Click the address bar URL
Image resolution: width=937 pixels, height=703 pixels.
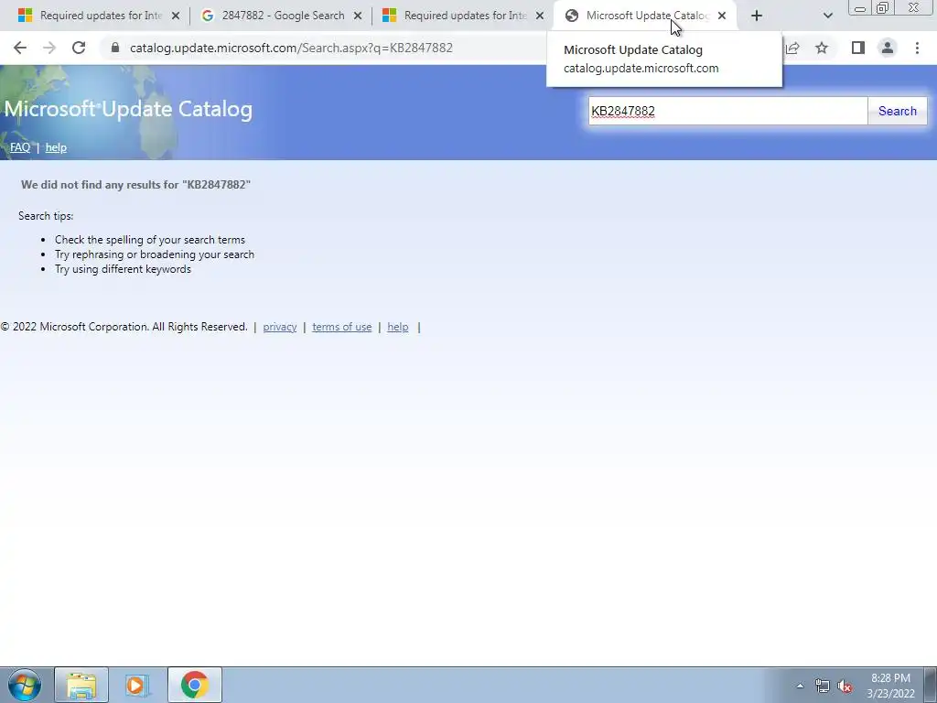(x=291, y=48)
